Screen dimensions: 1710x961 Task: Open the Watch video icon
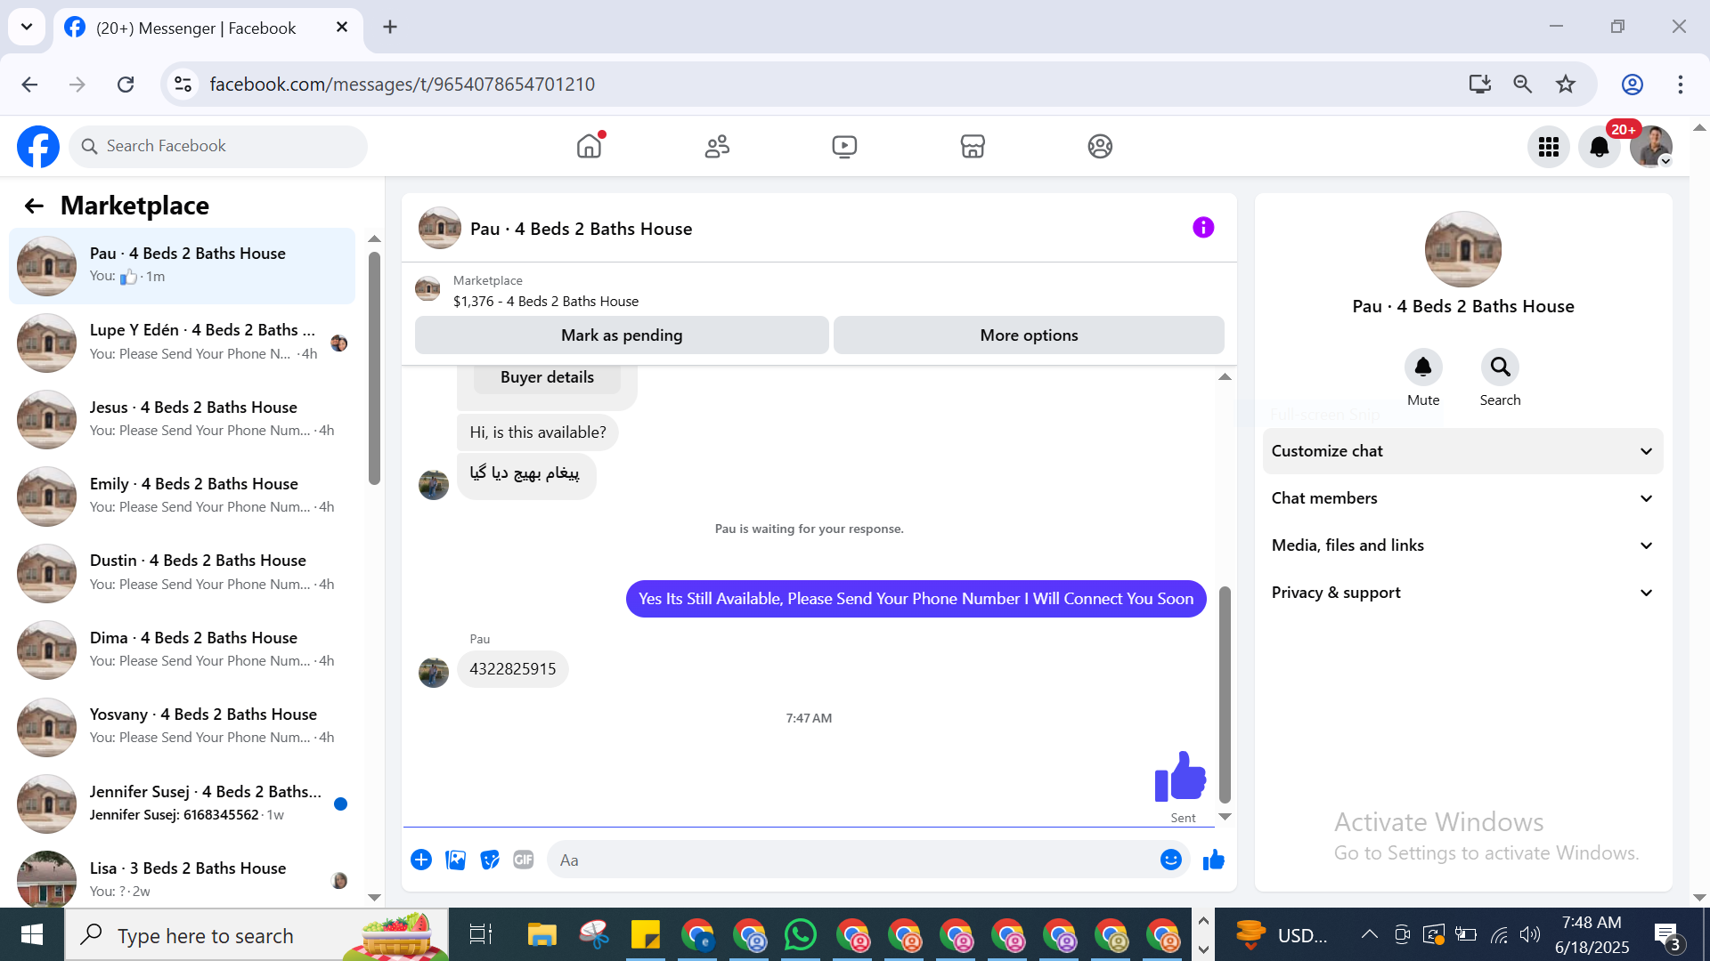(x=844, y=146)
